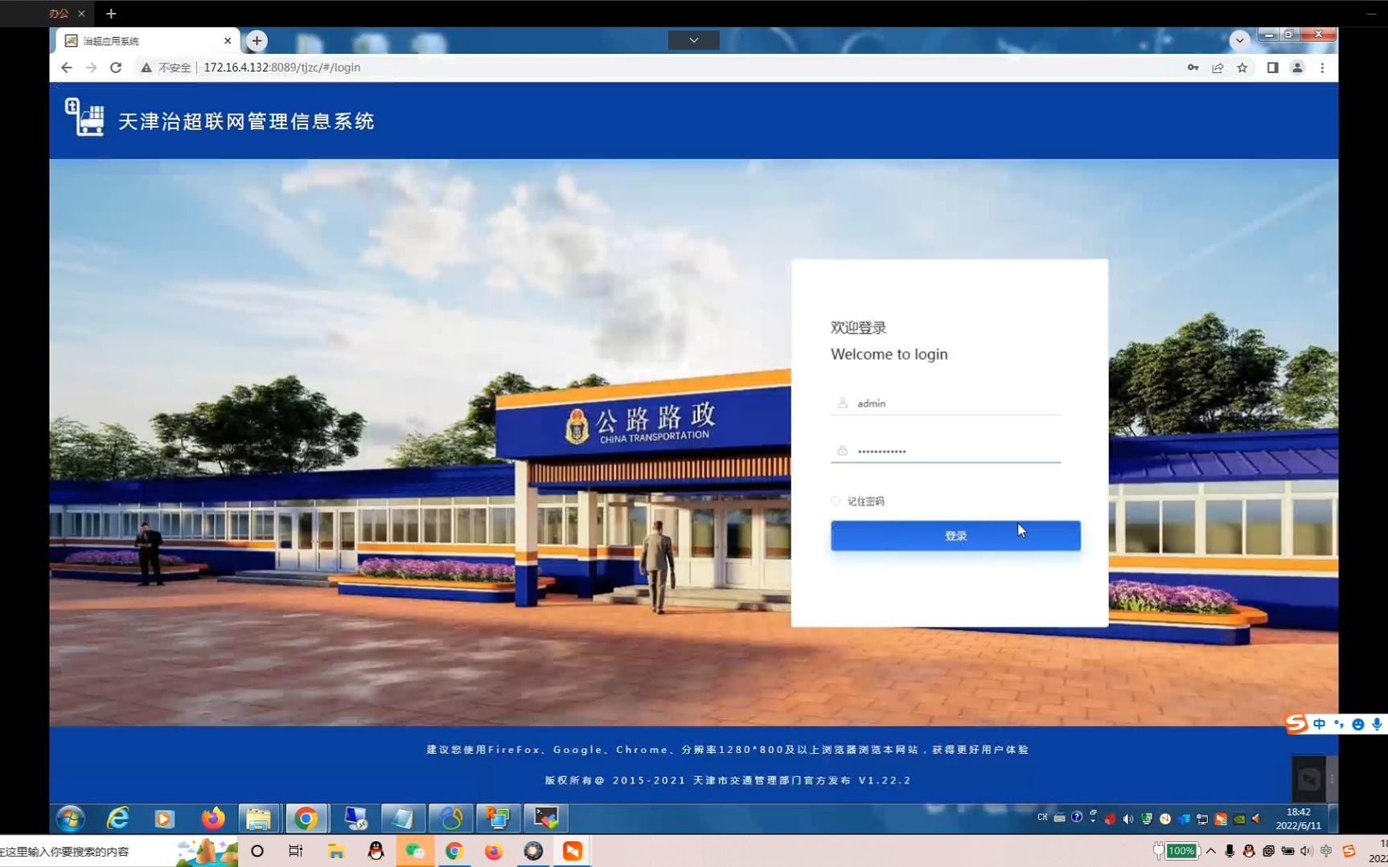Click the system logo in the header

[84, 117]
